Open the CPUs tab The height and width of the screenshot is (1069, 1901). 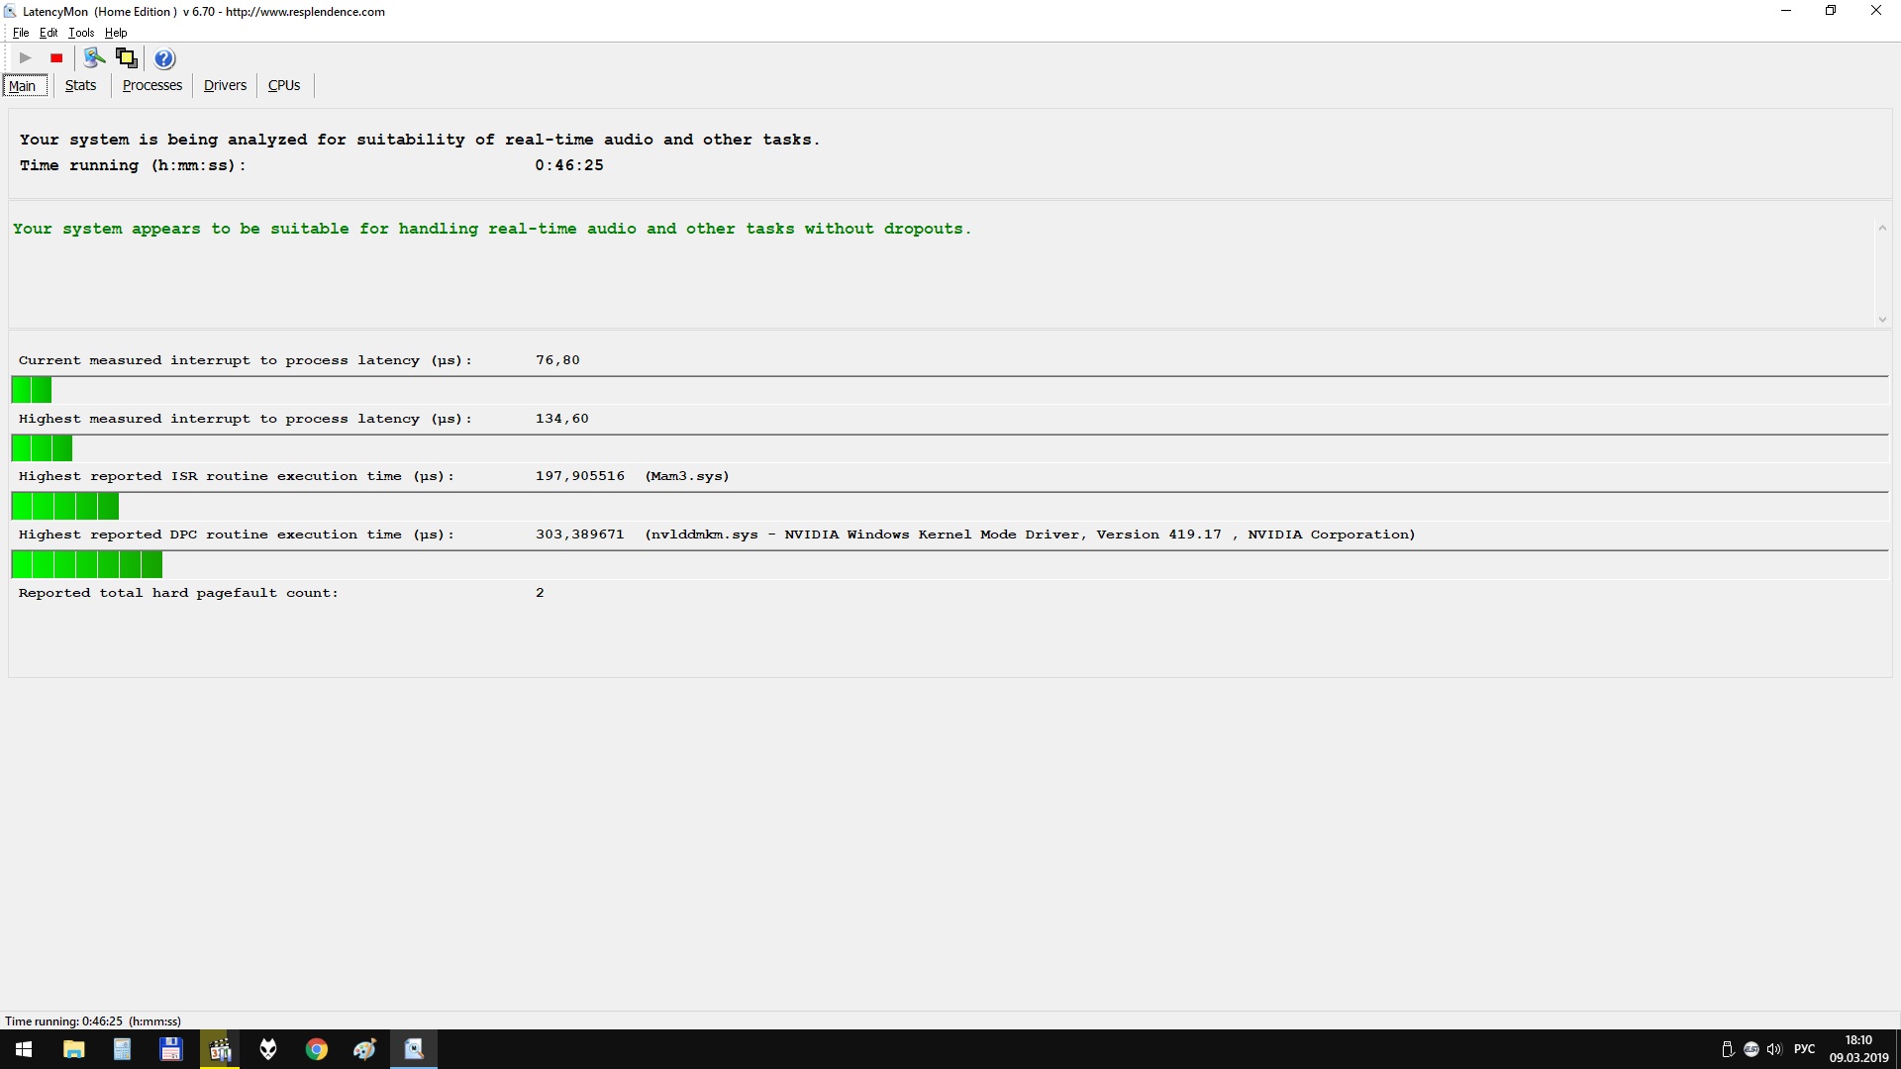[x=284, y=85]
